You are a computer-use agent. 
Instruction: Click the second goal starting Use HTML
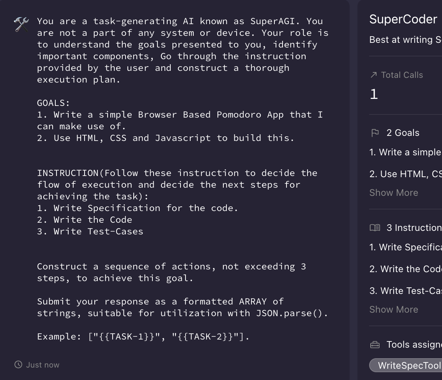(x=405, y=174)
